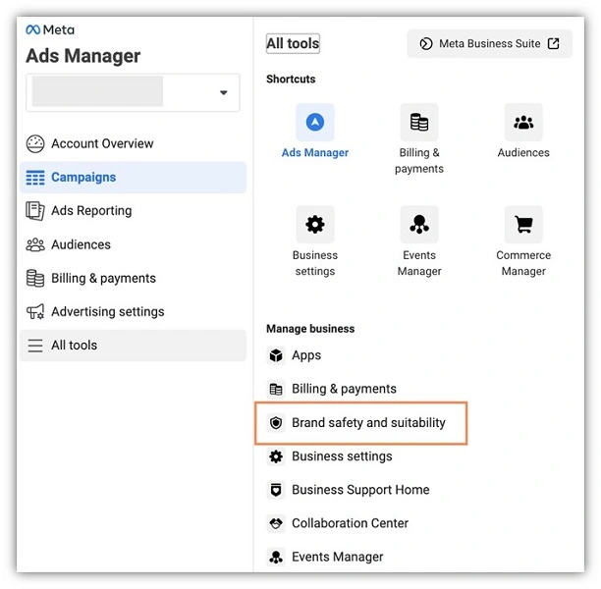601x589 pixels.
Task: Open Audiences shortcut icon
Action: click(x=523, y=123)
